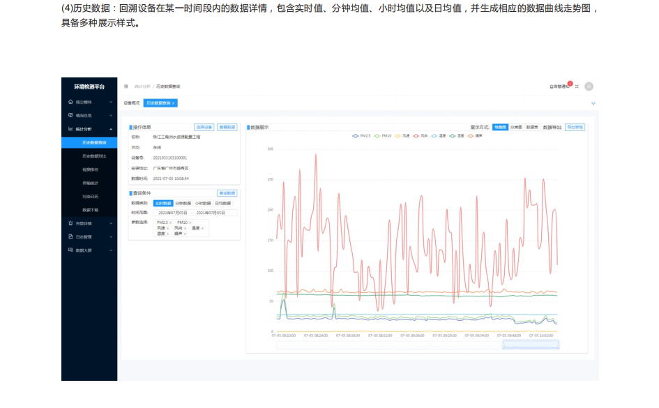Select 日均数据 data type
This screenshot has height=408, width=659.
[x=222, y=203]
